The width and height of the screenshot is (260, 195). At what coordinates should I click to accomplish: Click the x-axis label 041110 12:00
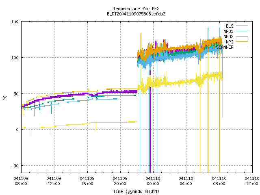tap(252, 181)
